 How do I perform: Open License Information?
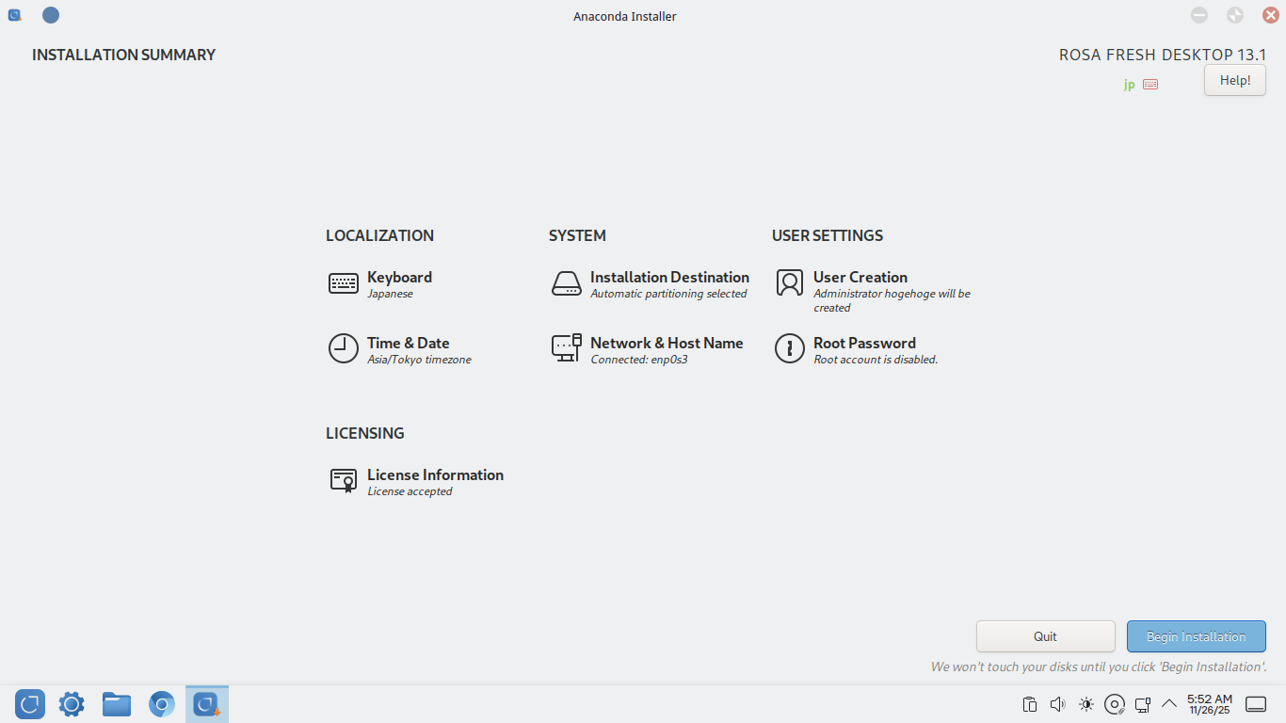point(415,481)
